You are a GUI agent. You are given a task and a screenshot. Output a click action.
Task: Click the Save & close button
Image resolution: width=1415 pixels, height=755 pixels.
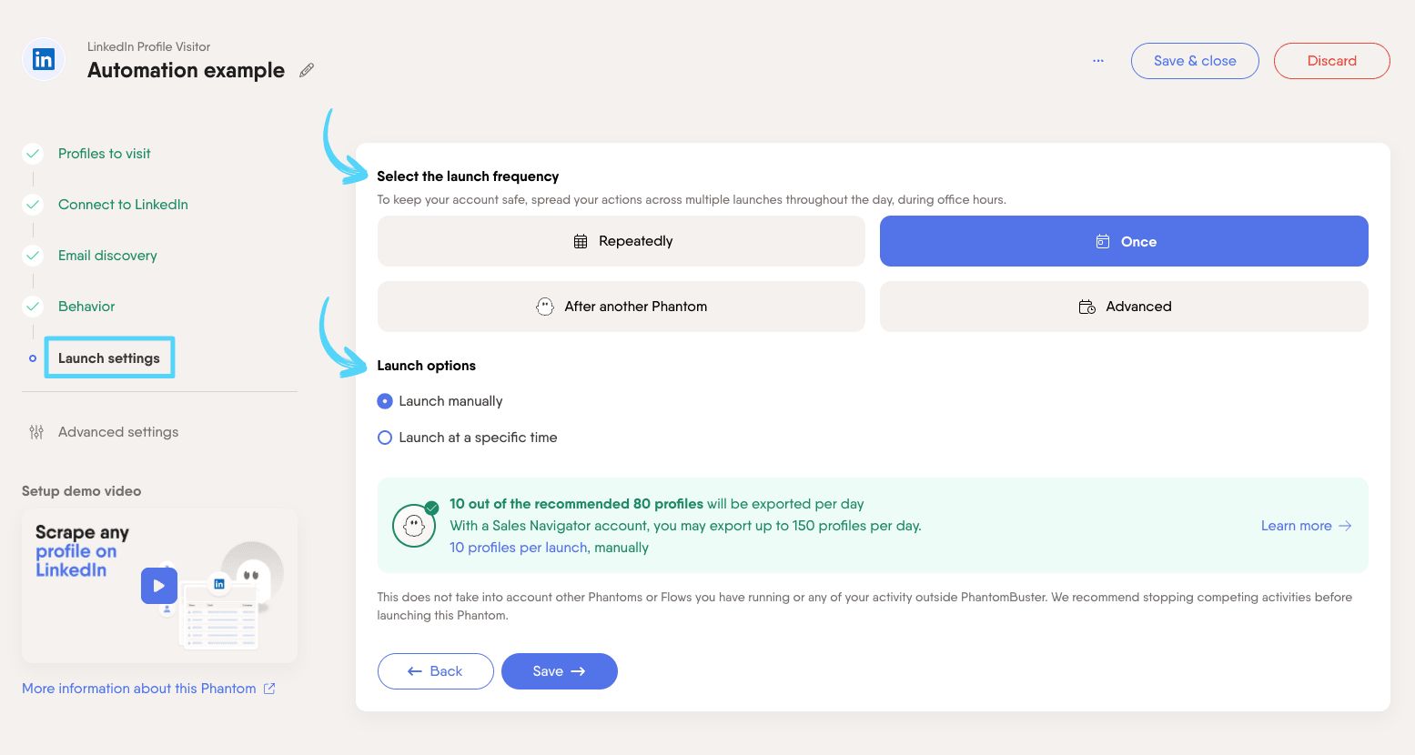coord(1195,61)
